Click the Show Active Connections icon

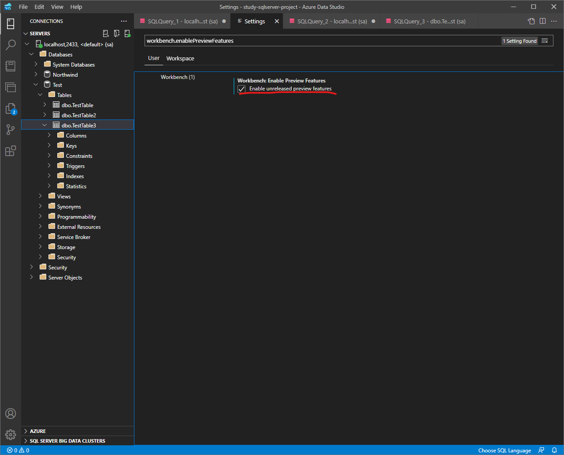127,34
